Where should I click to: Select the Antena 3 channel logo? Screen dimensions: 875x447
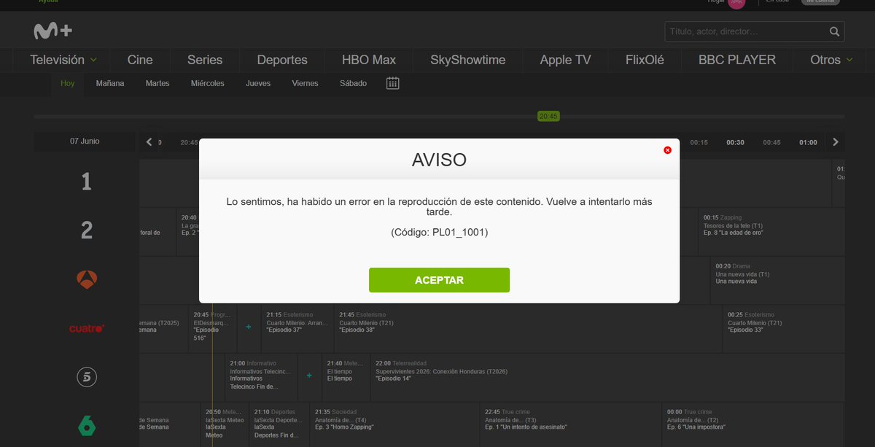[x=87, y=279]
